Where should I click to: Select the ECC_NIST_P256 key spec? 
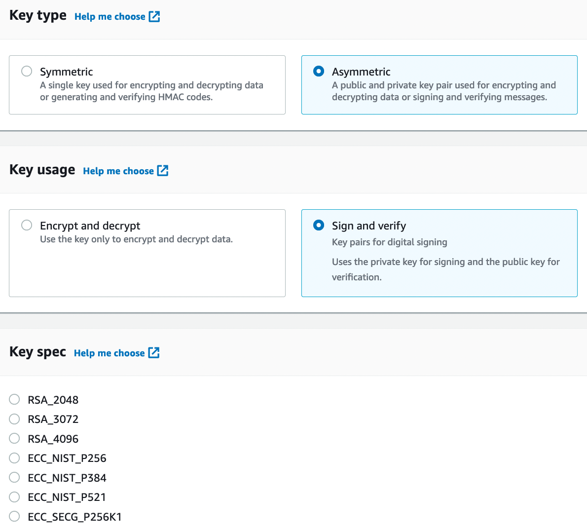pyautogui.click(x=14, y=457)
